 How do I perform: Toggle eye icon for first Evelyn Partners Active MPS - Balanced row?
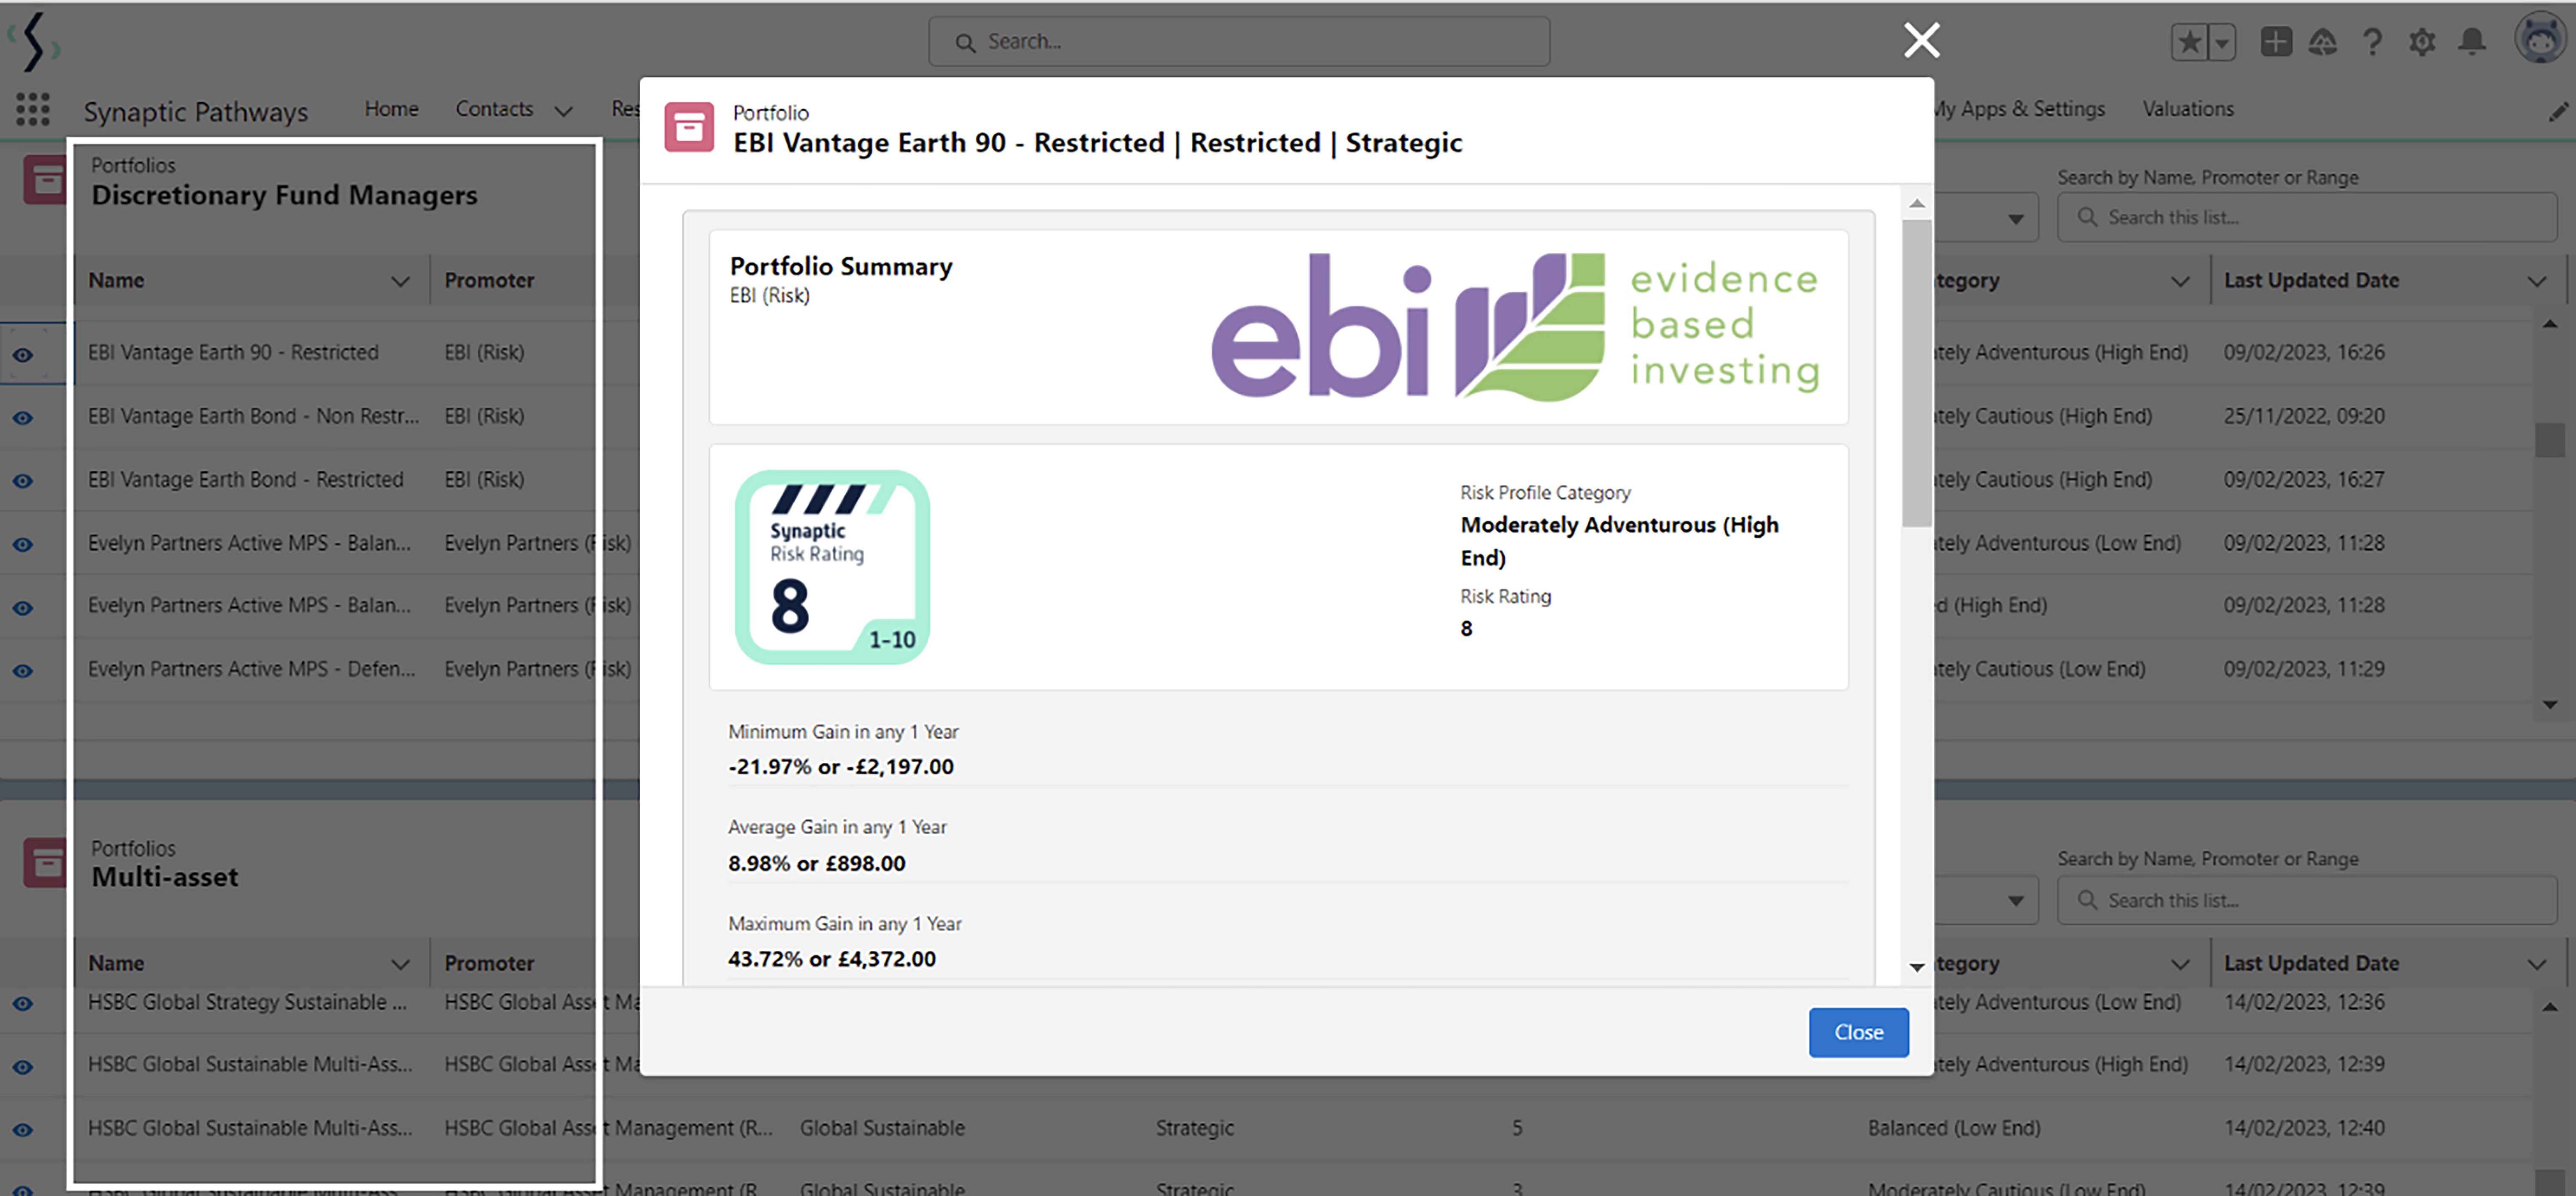23,544
